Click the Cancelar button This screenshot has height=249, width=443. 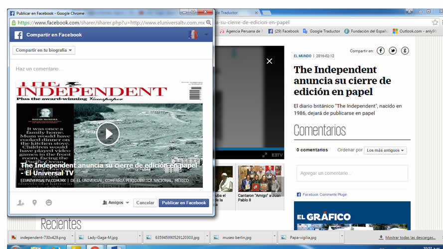click(x=145, y=203)
